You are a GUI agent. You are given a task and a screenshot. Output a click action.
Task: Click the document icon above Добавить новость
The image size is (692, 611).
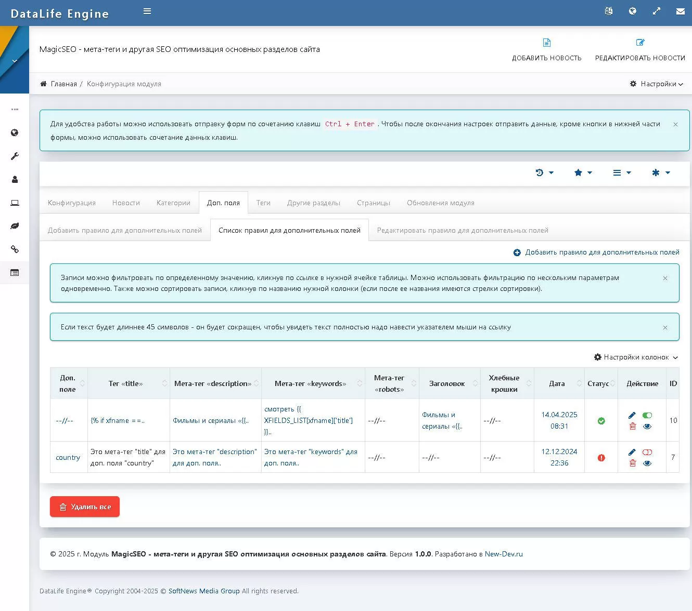coord(547,43)
